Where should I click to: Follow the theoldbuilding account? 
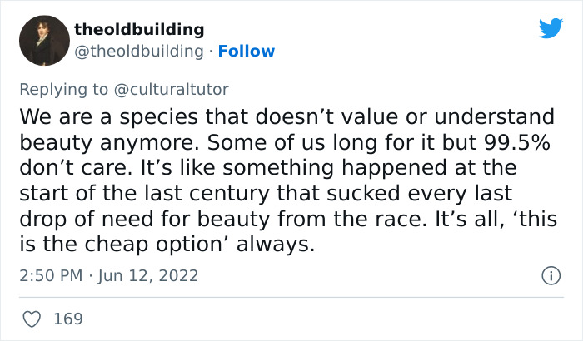point(245,52)
